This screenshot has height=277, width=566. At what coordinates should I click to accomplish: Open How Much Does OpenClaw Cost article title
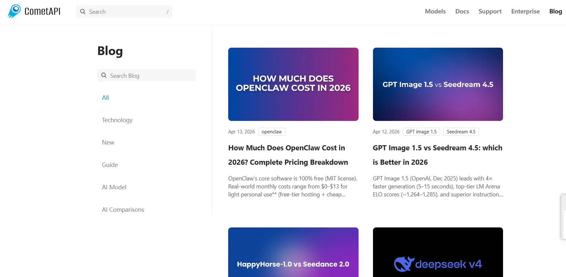pyautogui.click(x=288, y=155)
